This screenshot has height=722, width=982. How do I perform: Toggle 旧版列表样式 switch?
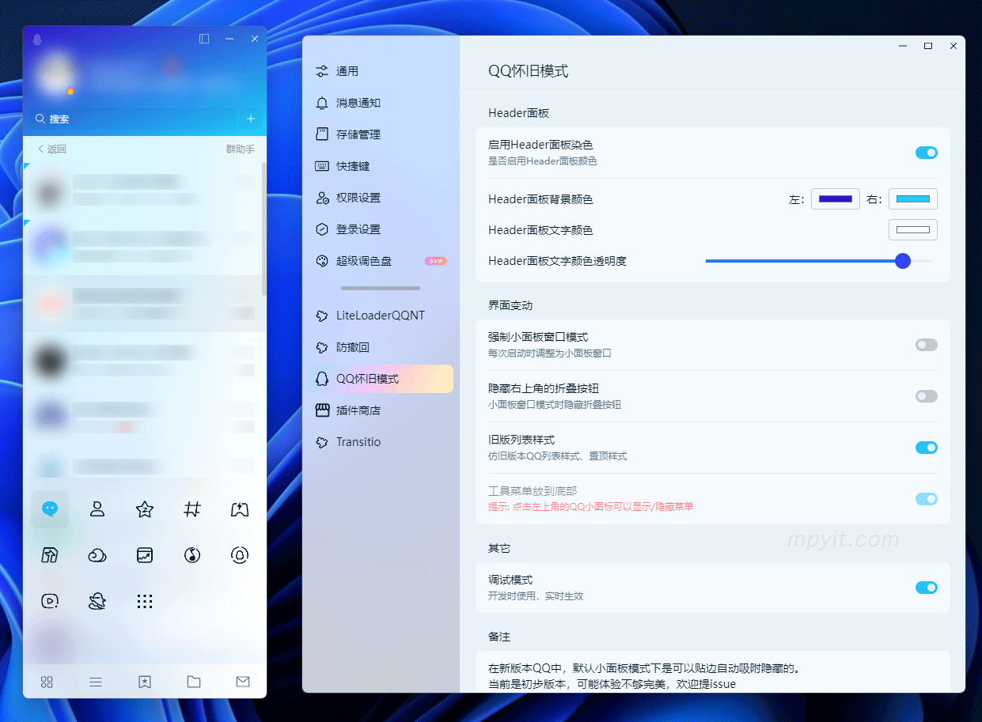click(x=927, y=448)
